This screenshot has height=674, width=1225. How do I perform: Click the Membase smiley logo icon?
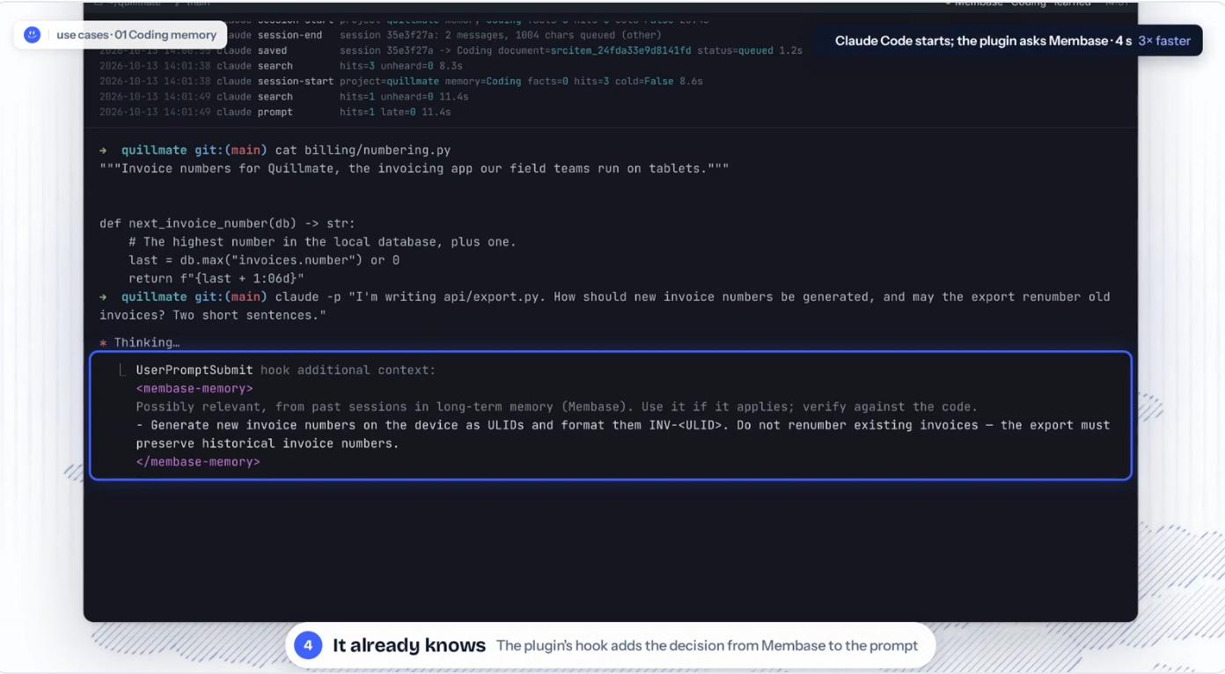tap(32, 34)
